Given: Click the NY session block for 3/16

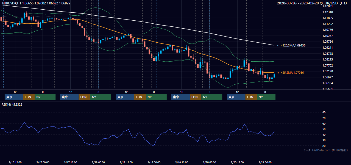Looking at the screenshot, I should coord(45,97).
